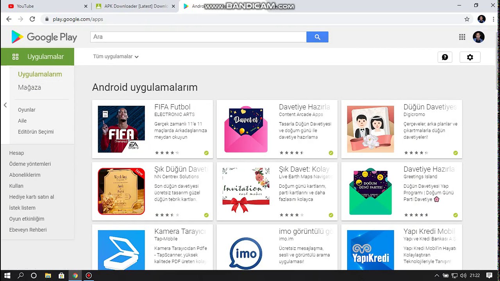The width and height of the screenshot is (500, 281).
Task: Open Microsoft Store from the taskbar
Action: pos(61,276)
